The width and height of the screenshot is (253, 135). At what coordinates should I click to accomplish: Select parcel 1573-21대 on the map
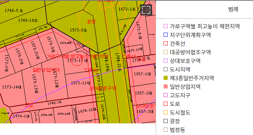click(35, 50)
